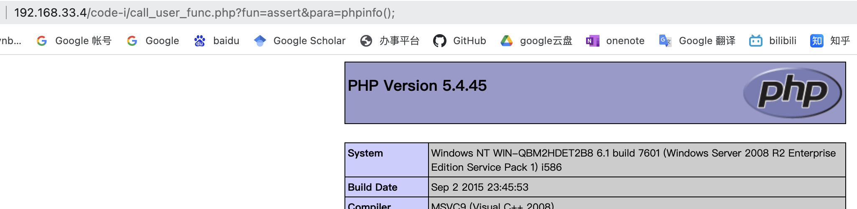Viewport: 857px width, 209px height.
Task: Open the truncated bookmark ending in nb...
Action: (x=11, y=41)
